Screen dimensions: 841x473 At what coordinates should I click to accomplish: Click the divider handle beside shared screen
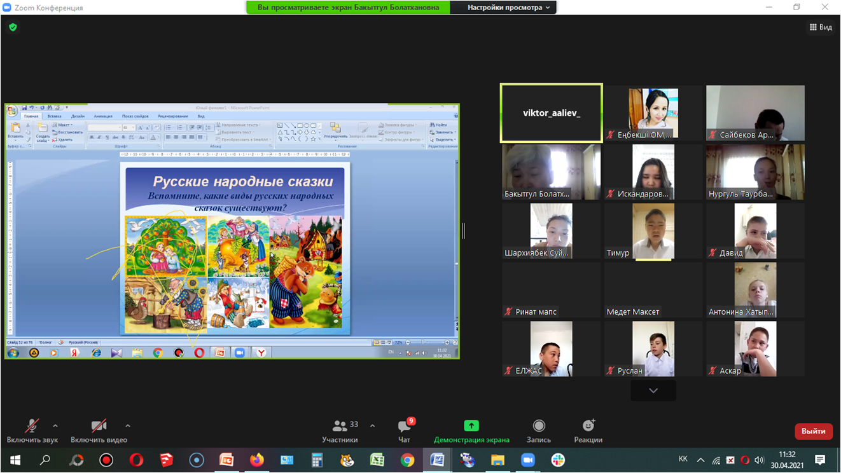pos(464,231)
